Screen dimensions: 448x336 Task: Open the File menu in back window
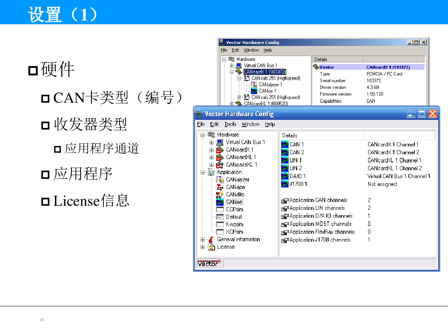click(x=224, y=50)
